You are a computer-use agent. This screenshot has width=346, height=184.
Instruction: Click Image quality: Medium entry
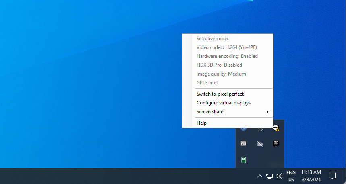(221, 74)
